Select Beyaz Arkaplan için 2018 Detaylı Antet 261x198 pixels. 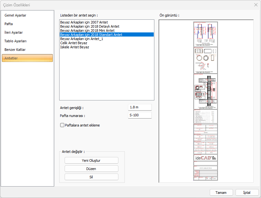(x=90, y=26)
